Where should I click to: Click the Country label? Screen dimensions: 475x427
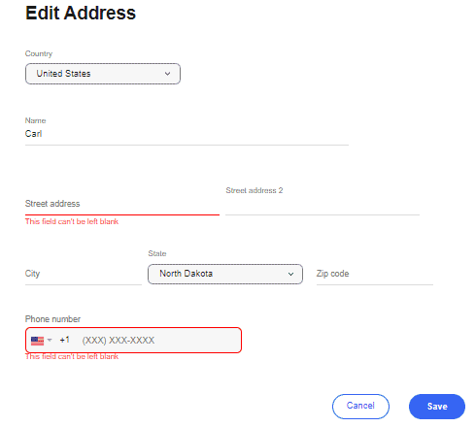click(39, 53)
